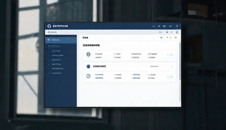This screenshot has width=226, height=130.
Task: Click the round logo in the dark header
Action: 49,26
